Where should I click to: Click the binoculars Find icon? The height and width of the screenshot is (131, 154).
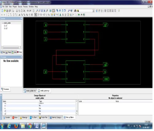point(75,11)
